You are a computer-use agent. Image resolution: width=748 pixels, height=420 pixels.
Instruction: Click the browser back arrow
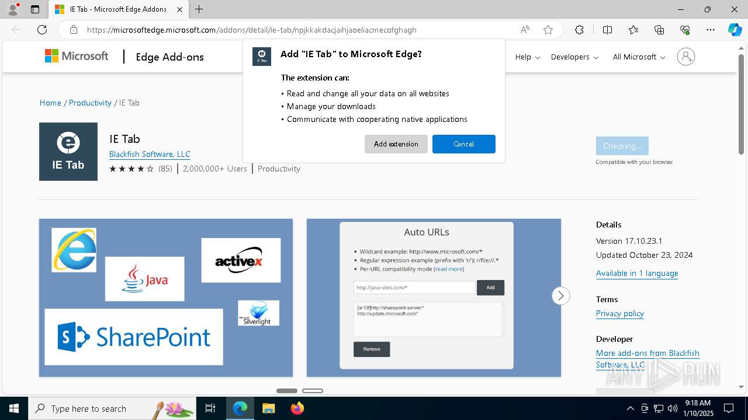pyautogui.click(x=16, y=30)
